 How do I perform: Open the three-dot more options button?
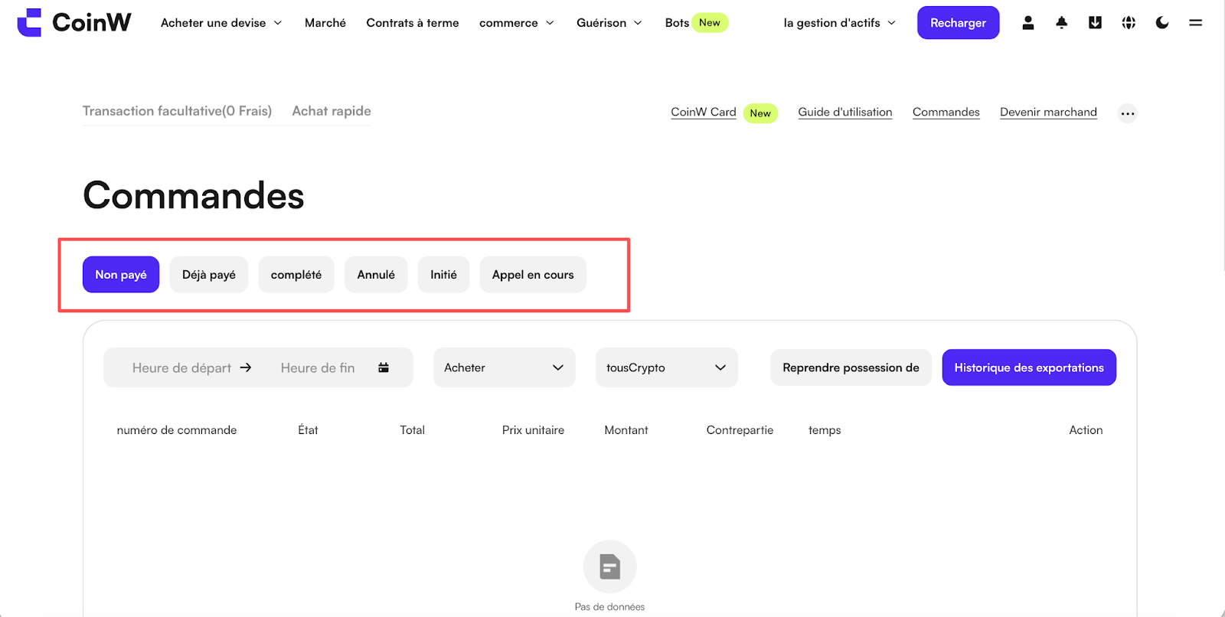pos(1127,113)
